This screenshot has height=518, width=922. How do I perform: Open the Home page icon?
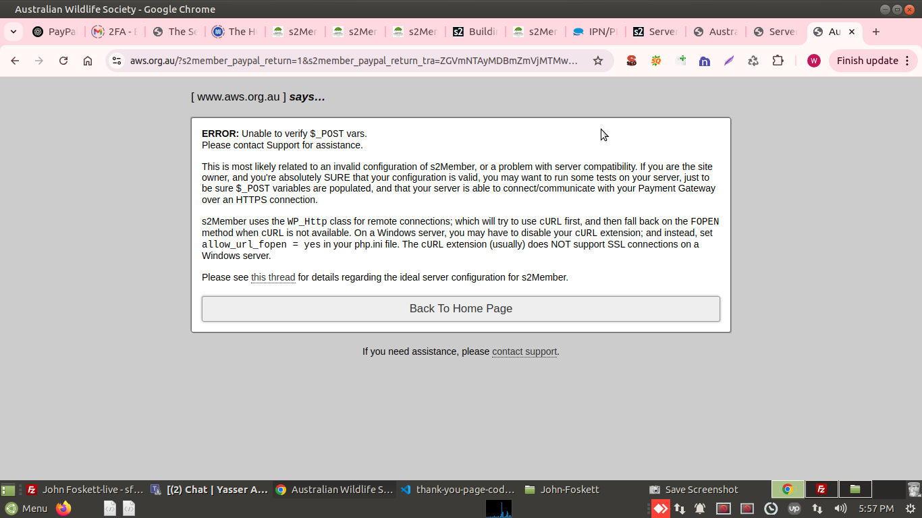click(x=88, y=61)
